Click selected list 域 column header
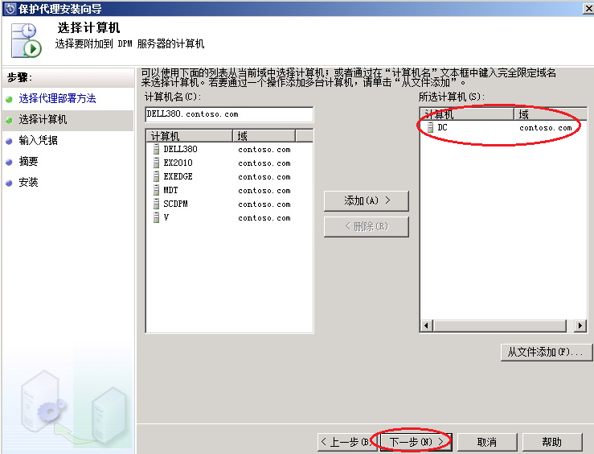Screen dimensions: 594x454 pyautogui.click(x=550, y=113)
